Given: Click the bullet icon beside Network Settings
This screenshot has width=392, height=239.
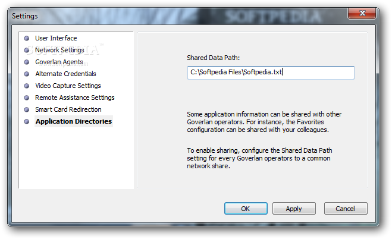Looking at the screenshot, I should click(27, 50).
